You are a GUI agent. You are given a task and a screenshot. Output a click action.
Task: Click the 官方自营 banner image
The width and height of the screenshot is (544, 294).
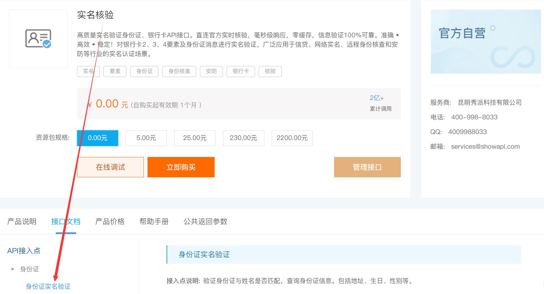(x=486, y=42)
